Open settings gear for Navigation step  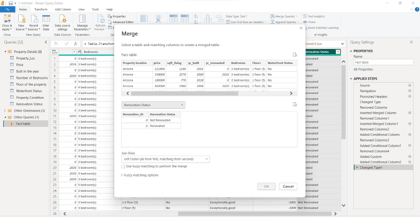[409, 91]
